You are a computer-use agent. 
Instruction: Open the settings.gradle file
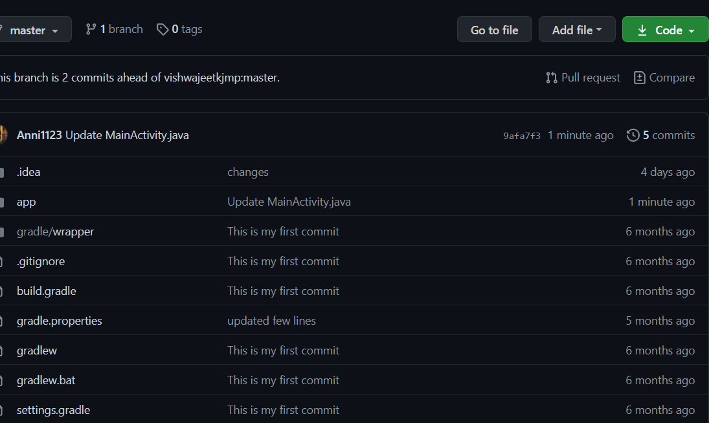(53, 410)
